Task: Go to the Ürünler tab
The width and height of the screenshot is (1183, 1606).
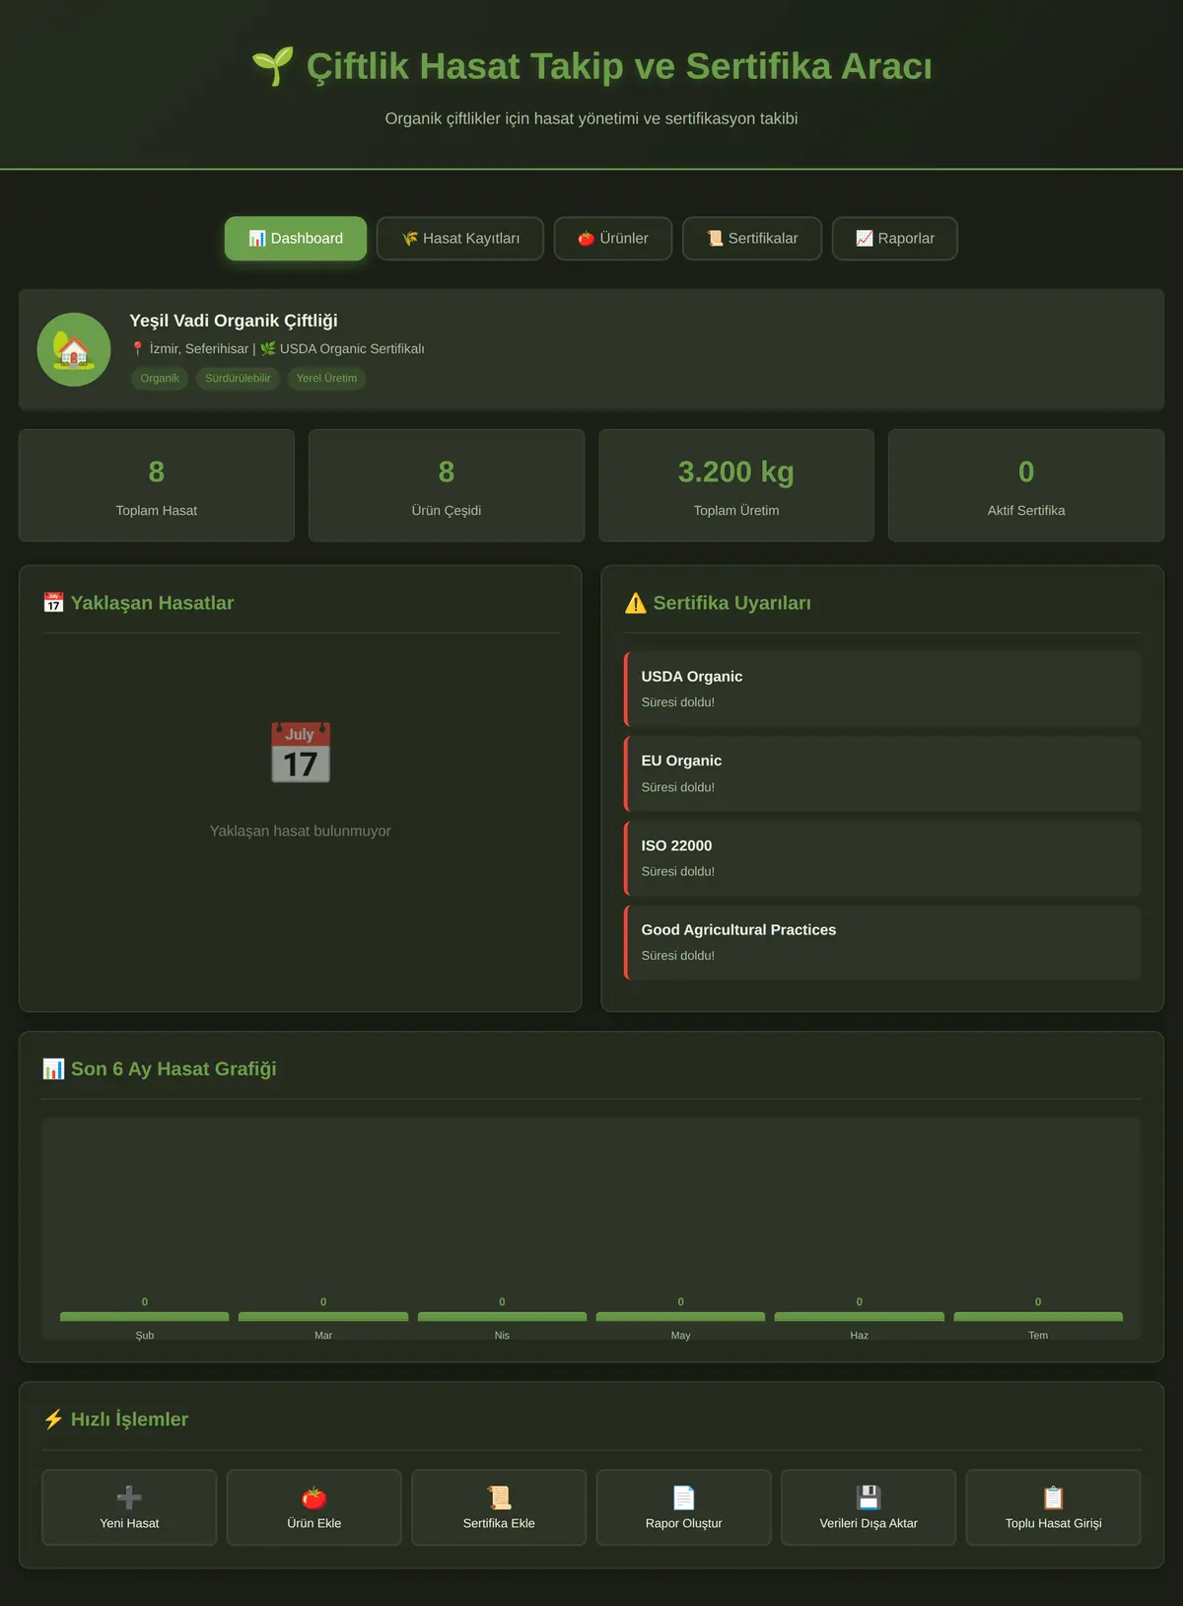Action: [613, 239]
